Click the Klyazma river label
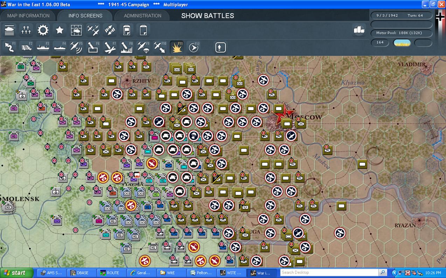The width and height of the screenshot is (446, 278). point(353,82)
